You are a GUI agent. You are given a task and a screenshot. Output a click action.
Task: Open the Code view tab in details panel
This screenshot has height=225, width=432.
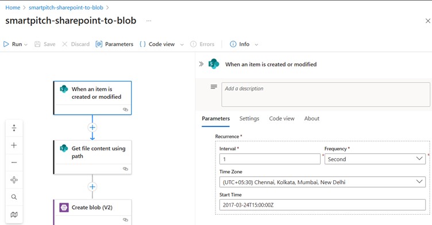(x=281, y=118)
